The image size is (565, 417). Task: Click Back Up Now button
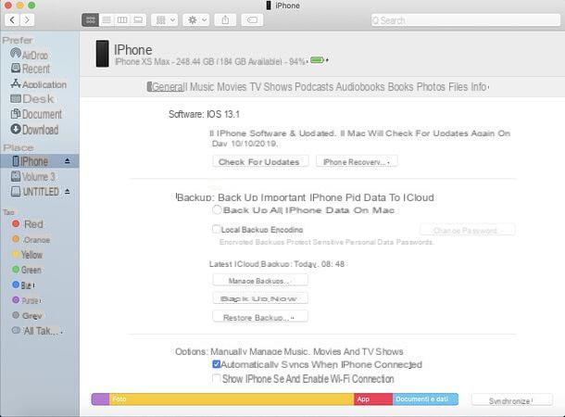[x=260, y=298]
